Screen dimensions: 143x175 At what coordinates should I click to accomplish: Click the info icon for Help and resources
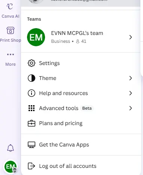(x=32, y=93)
